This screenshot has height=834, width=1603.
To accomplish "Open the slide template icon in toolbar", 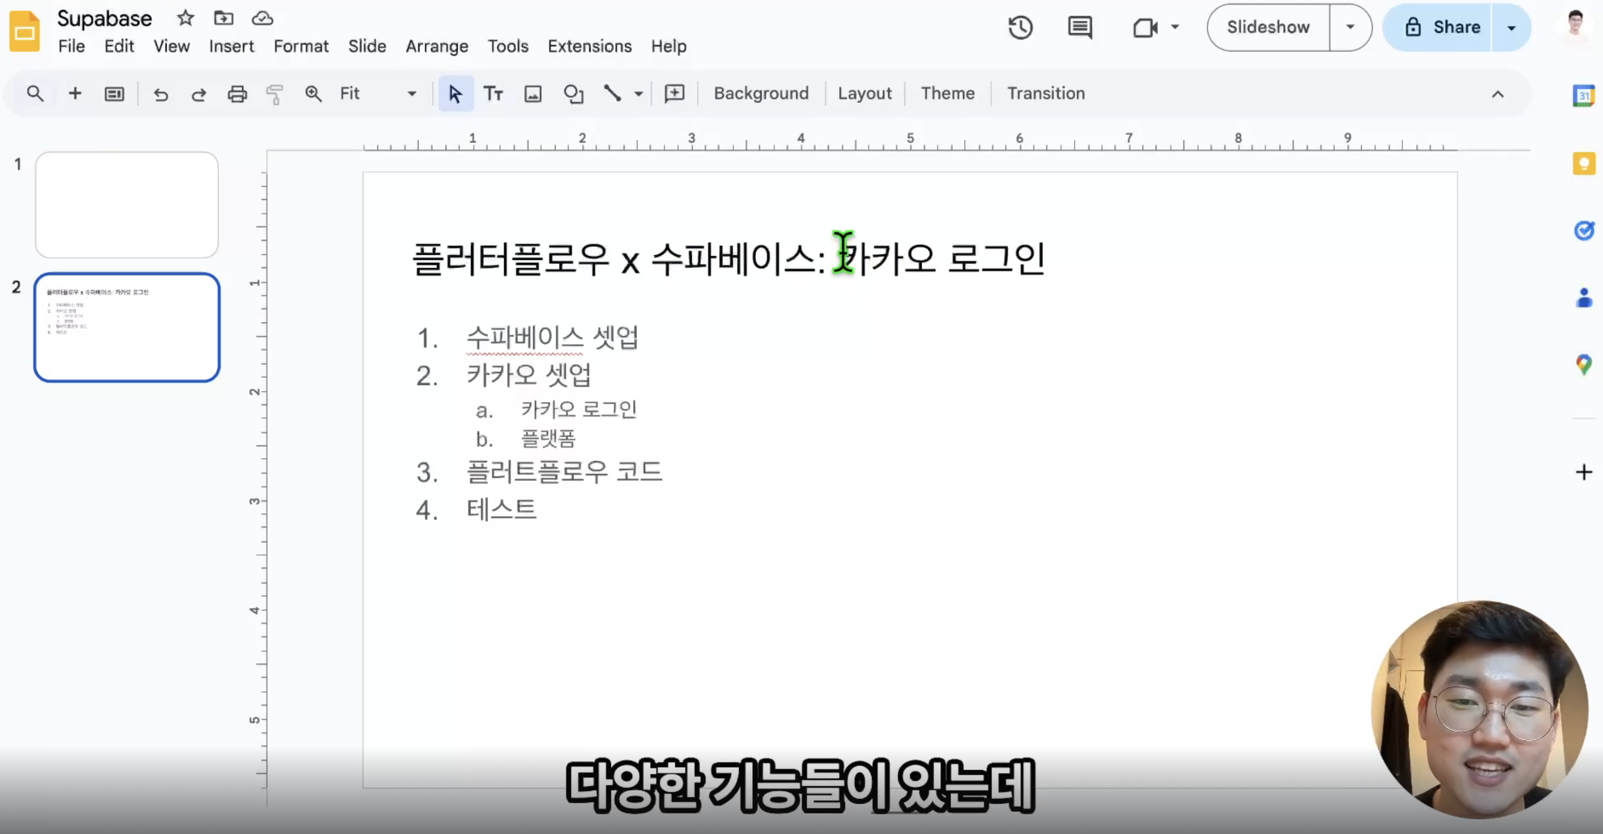I will [114, 94].
